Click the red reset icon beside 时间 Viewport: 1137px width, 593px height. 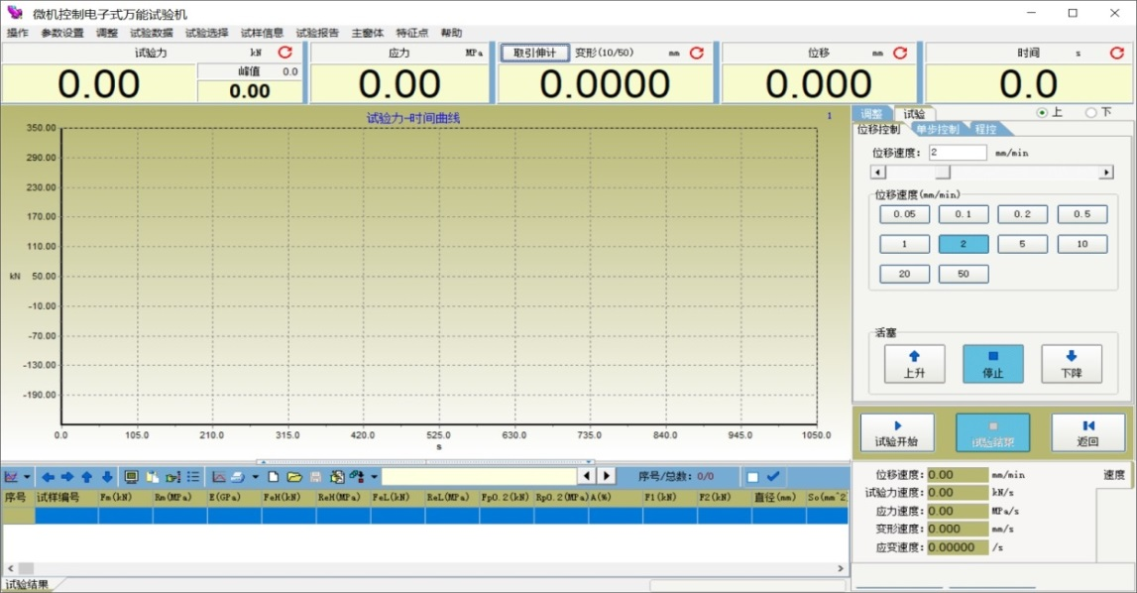tap(1117, 53)
